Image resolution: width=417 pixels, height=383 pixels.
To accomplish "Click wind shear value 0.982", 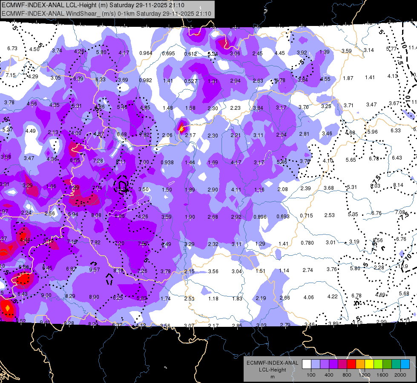I will tap(146, 80).
